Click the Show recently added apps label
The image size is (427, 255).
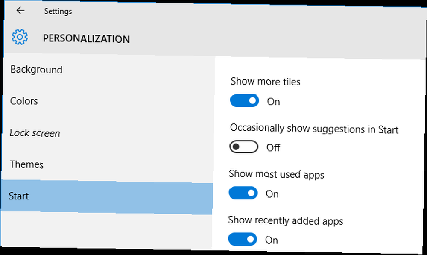286,221
